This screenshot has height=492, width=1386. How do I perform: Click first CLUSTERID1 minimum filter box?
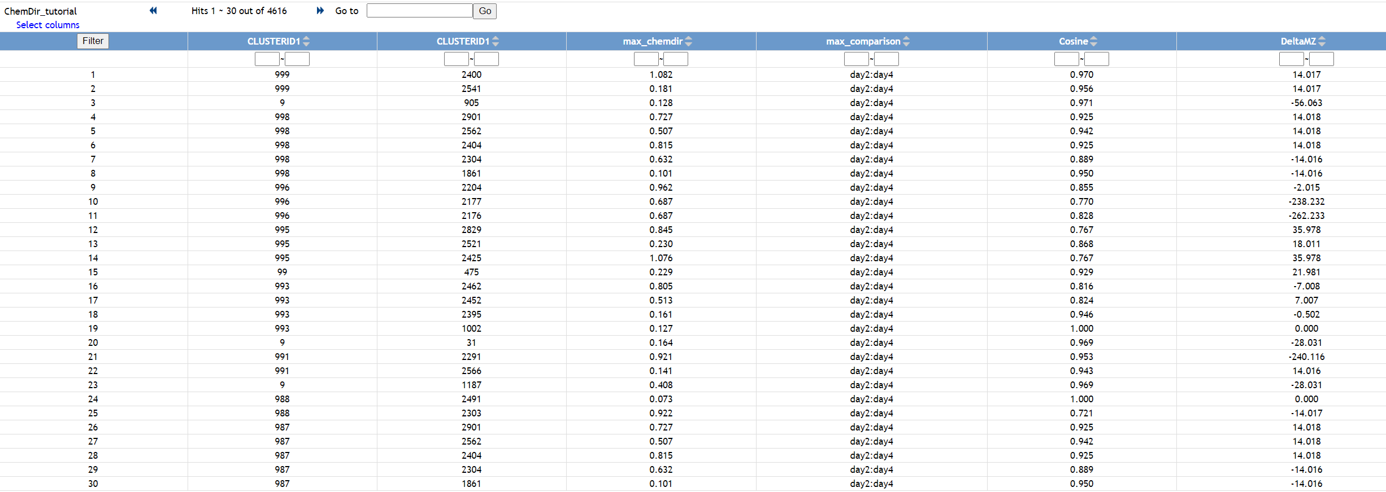point(267,59)
